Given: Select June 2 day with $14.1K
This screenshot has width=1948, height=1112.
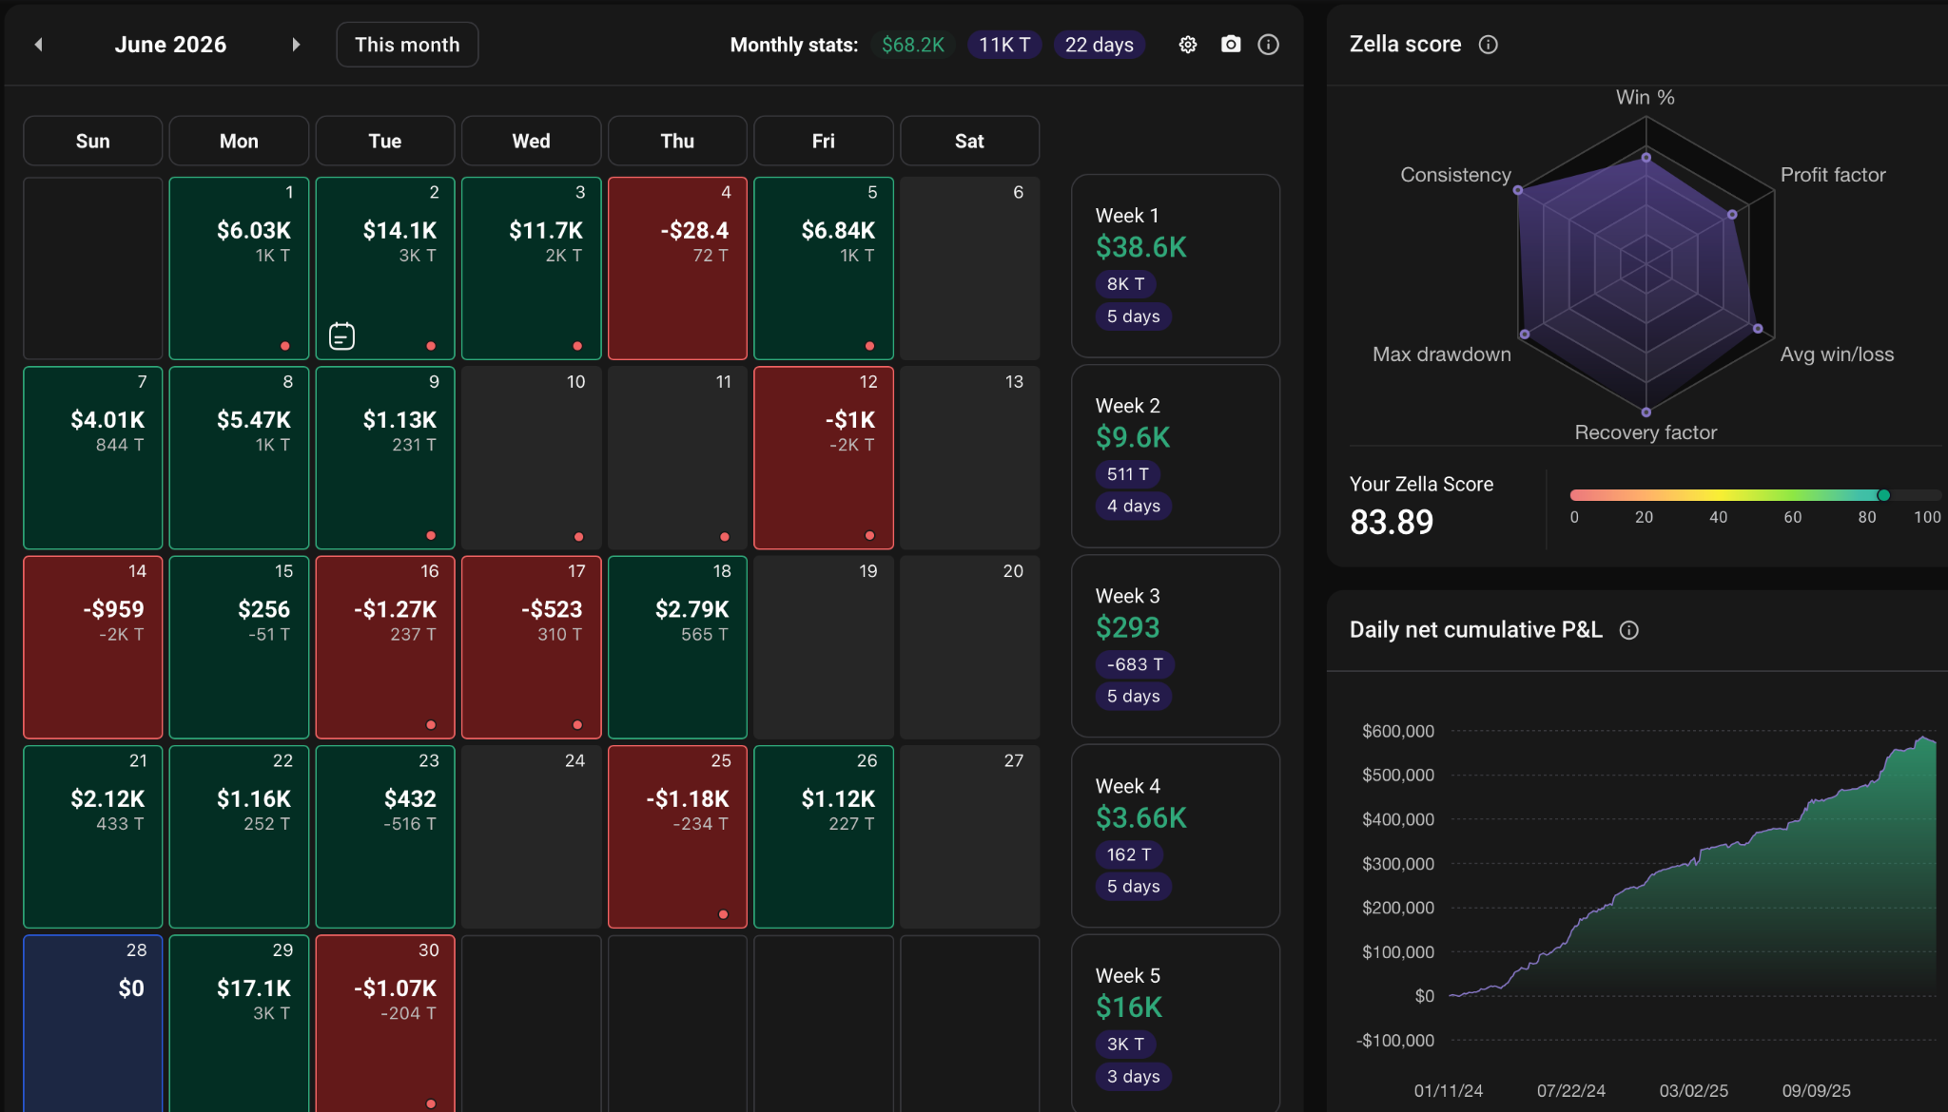Looking at the screenshot, I should pyautogui.click(x=385, y=268).
